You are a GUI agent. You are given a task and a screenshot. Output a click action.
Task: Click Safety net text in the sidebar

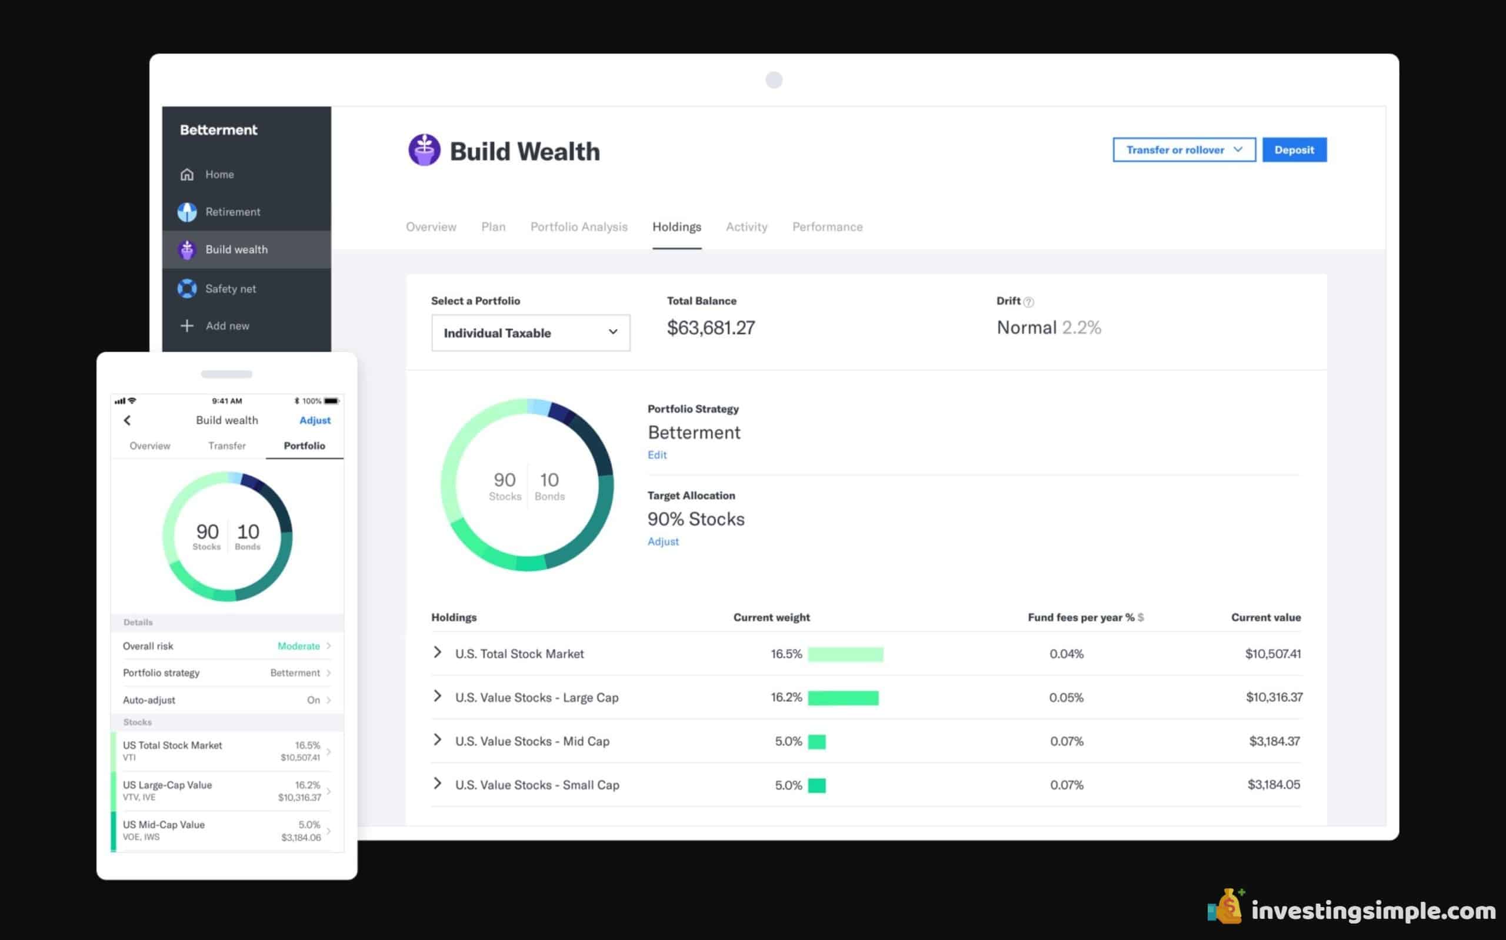pyautogui.click(x=231, y=289)
